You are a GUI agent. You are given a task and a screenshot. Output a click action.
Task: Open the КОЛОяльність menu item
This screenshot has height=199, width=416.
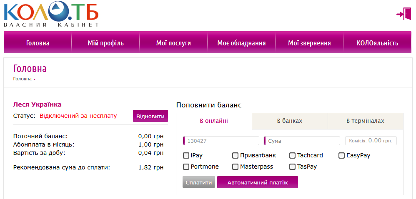click(377, 43)
